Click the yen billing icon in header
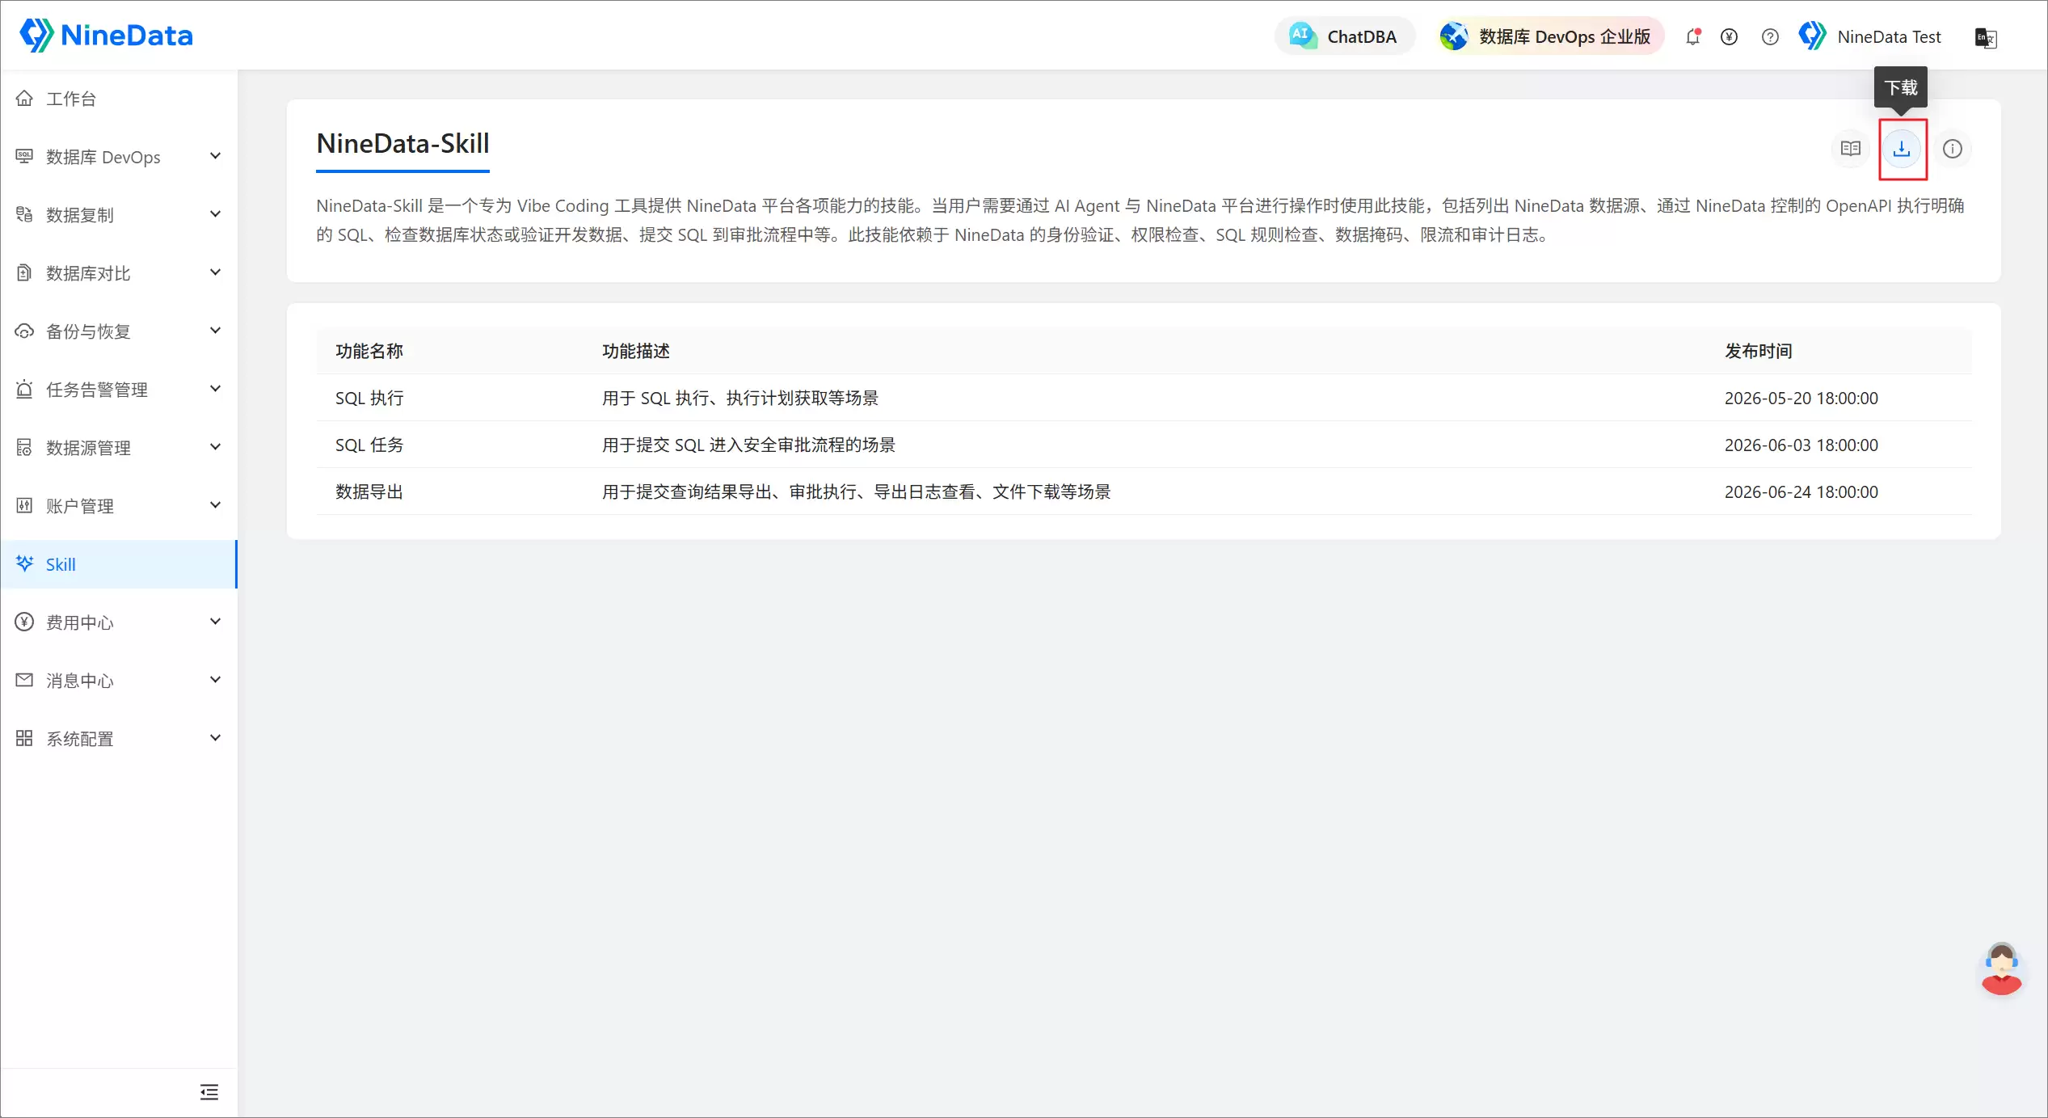The image size is (2048, 1118). (1730, 36)
